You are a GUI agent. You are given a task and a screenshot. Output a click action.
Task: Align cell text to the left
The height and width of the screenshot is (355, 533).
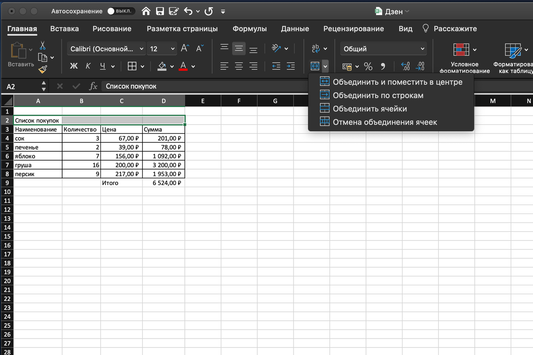[x=225, y=66]
